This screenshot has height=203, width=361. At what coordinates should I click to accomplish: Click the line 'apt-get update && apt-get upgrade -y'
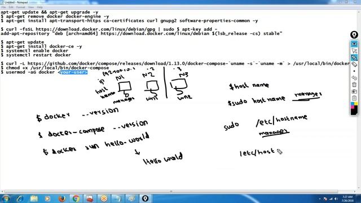[49, 12]
